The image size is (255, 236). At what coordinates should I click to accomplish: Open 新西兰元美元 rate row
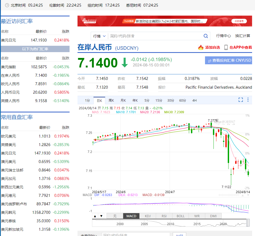35,187
